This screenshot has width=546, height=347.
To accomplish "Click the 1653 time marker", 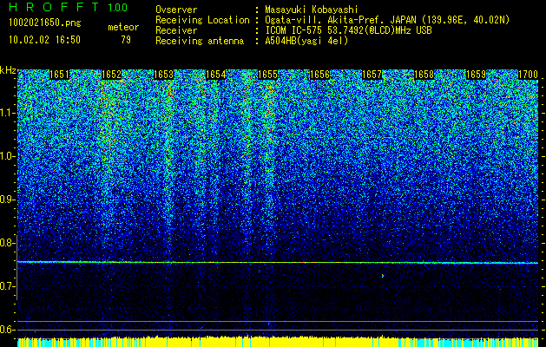I will coord(164,75).
